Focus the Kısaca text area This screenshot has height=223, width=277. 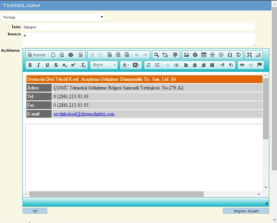point(139,39)
